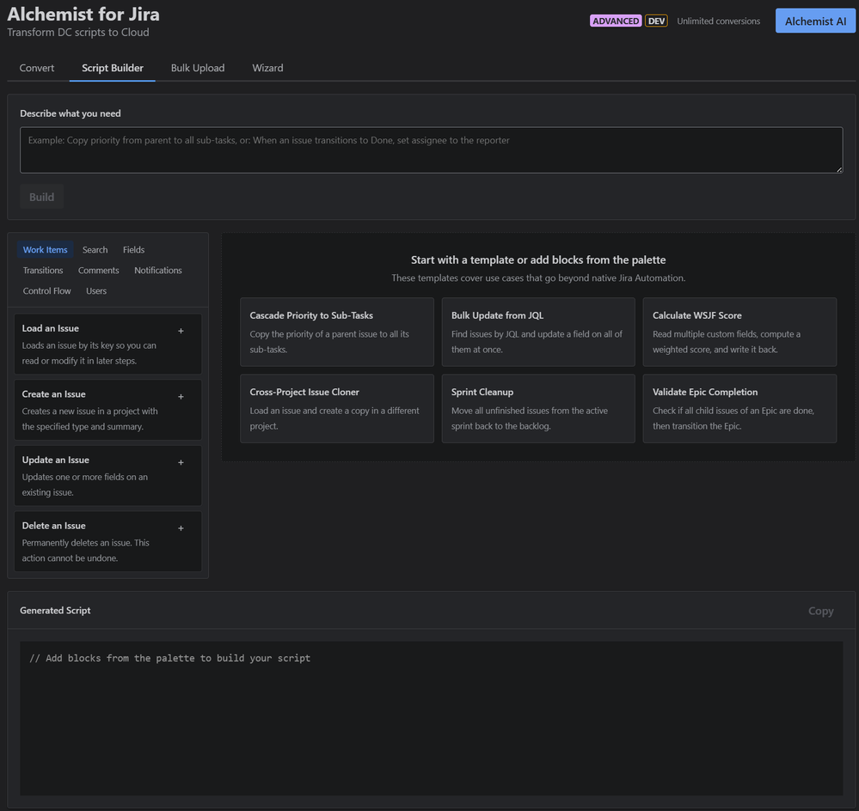859x811 pixels.
Task: Select the Cross-Project Issue Cloner template
Action: coord(337,409)
